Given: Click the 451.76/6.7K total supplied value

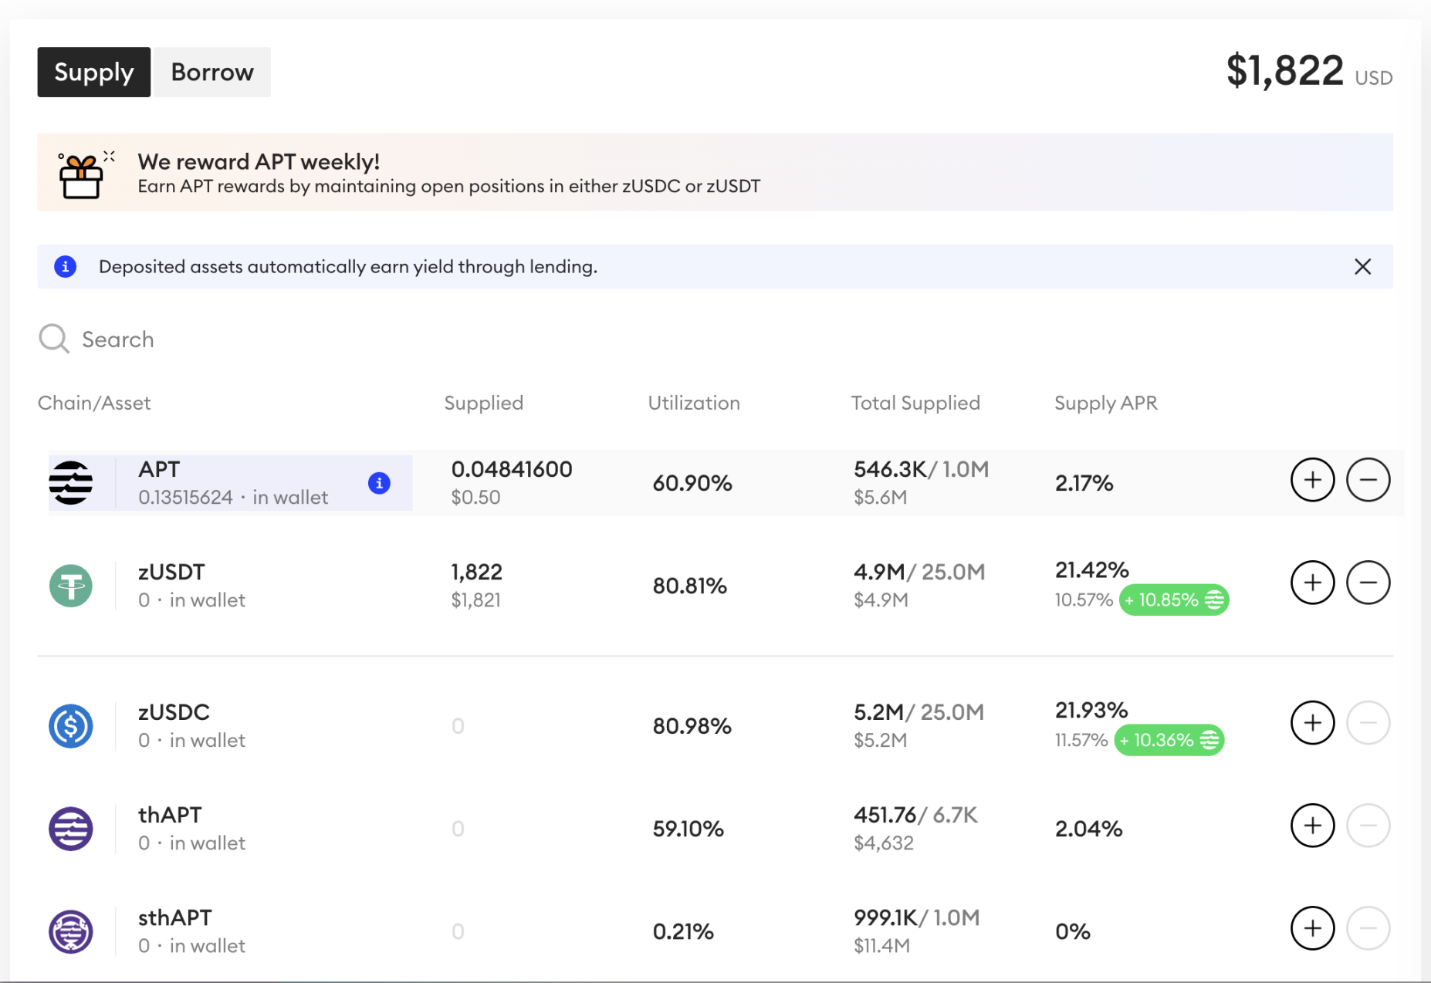Looking at the screenshot, I should 916,815.
